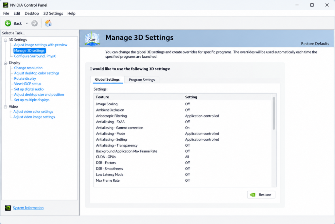Select Antialiasing - Gamma correction row
Screen dimensions: 335x224
click(183, 128)
